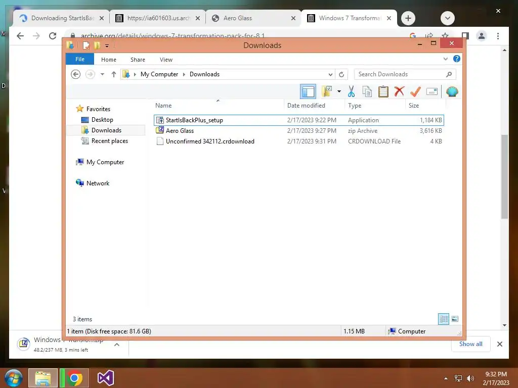Switch to Aero Glass Chrome tab
The image size is (518, 388).
click(254, 18)
